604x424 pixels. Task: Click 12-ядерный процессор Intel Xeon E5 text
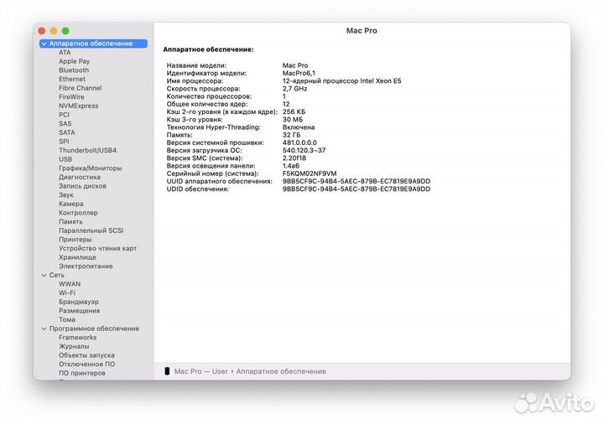pyautogui.click(x=341, y=80)
